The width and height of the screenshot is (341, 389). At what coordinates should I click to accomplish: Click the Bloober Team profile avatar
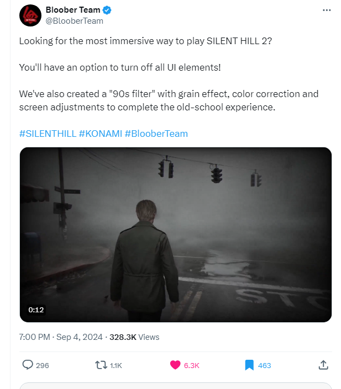tap(30, 15)
